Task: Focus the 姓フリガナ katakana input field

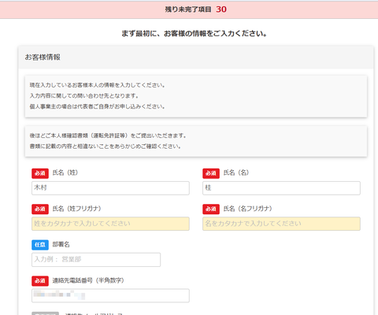Action: (110, 224)
